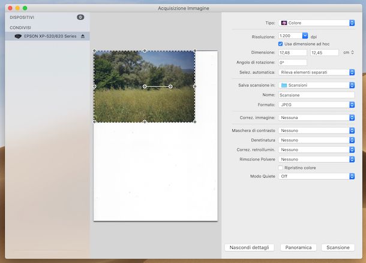366x263 pixels.
Task: Click the DISPOSITIVI sidebar header
Action: click(22, 17)
